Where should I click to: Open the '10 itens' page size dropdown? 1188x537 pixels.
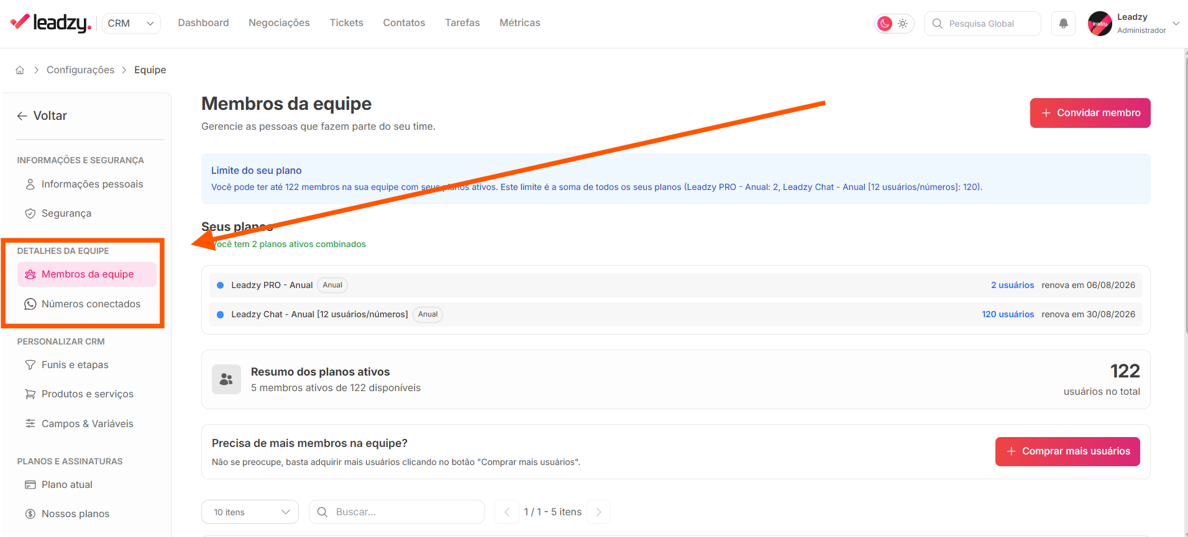(250, 512)
